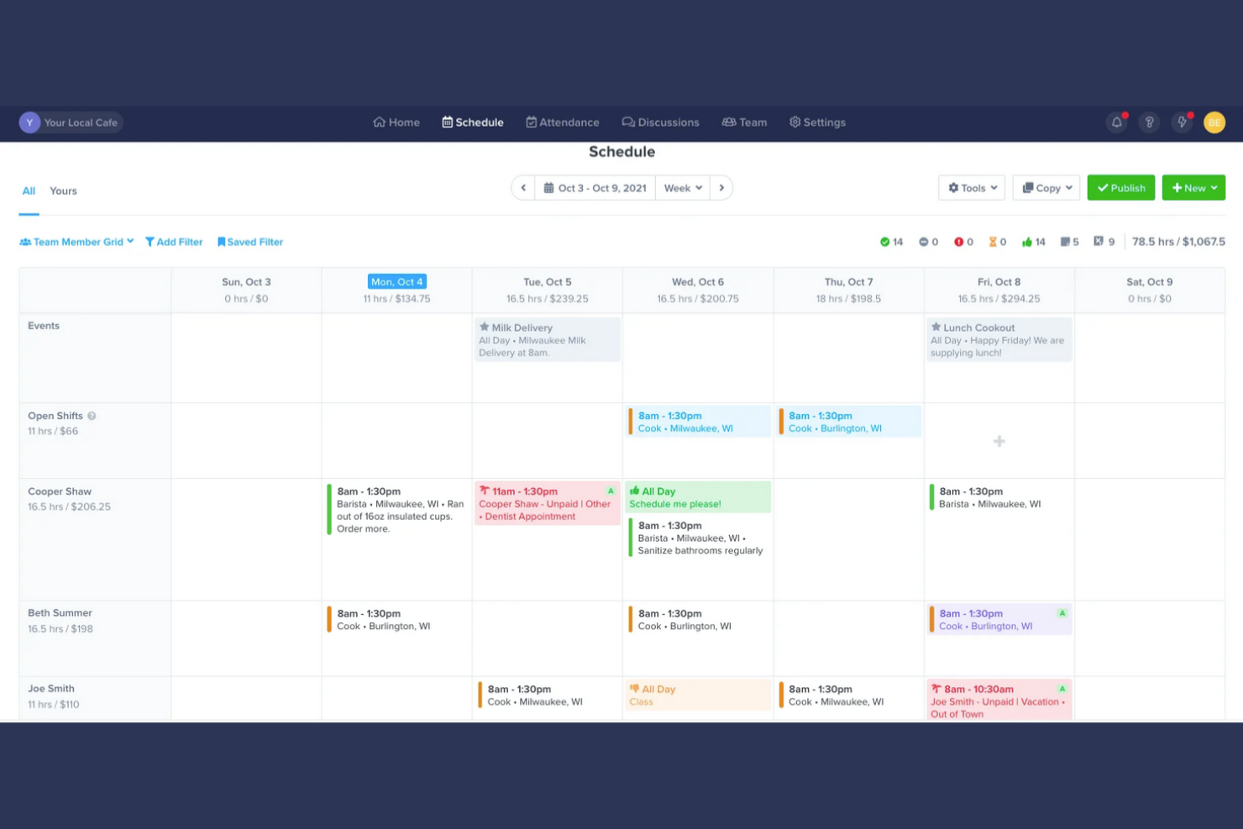Click the help question mark icon
This screenshot has height=829, width=1243.
1149,122
